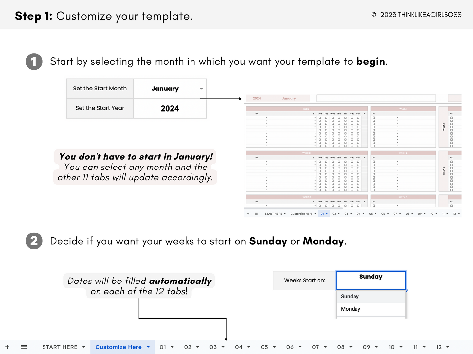Image resolution: width=473 pixels, height=354 pixels.
Task: Expand the Customize Here tab menu arrow
Action: [148, 347]
